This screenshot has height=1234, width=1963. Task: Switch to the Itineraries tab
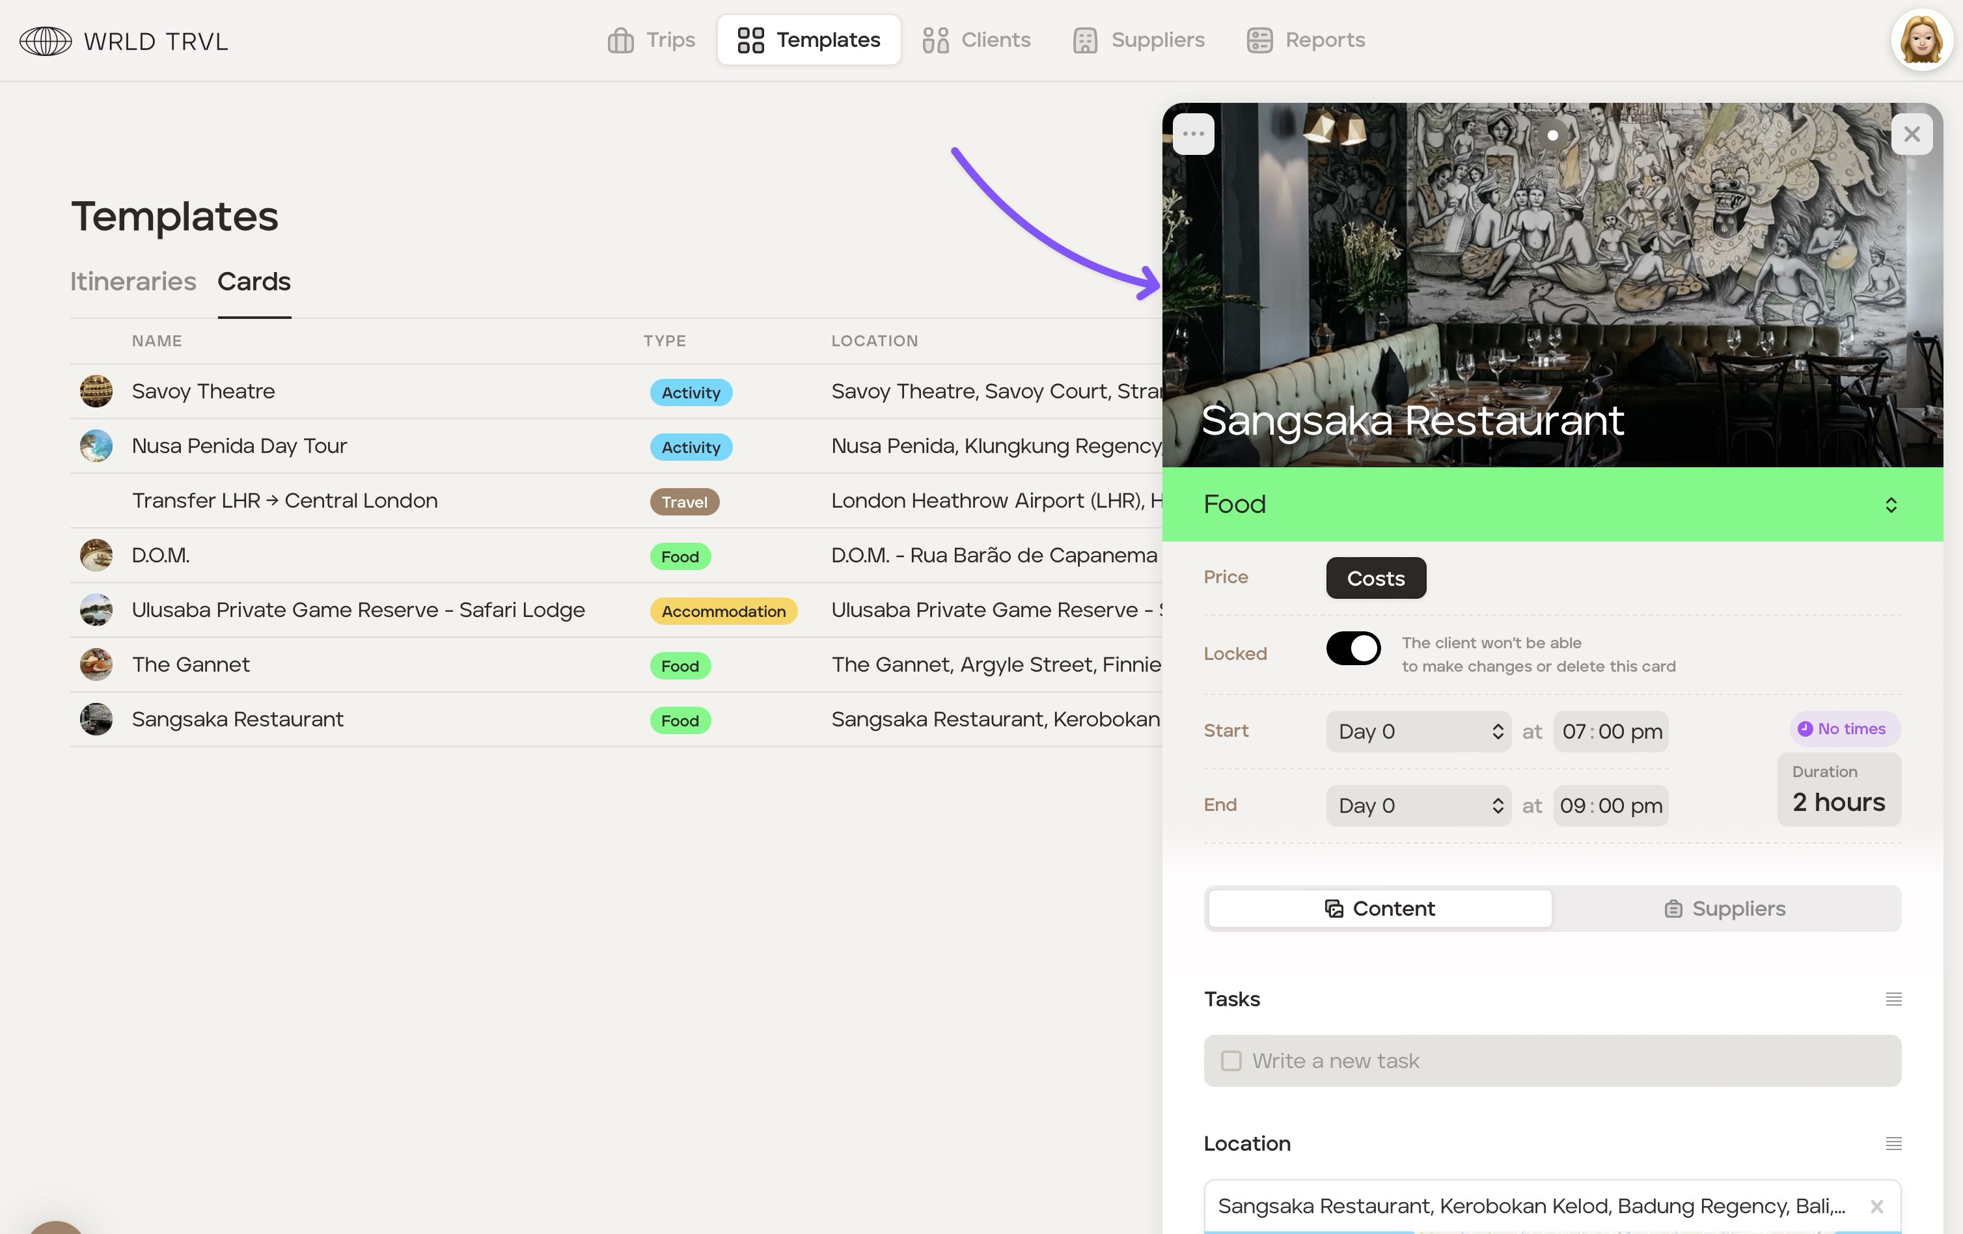click(x=133, y=281)
